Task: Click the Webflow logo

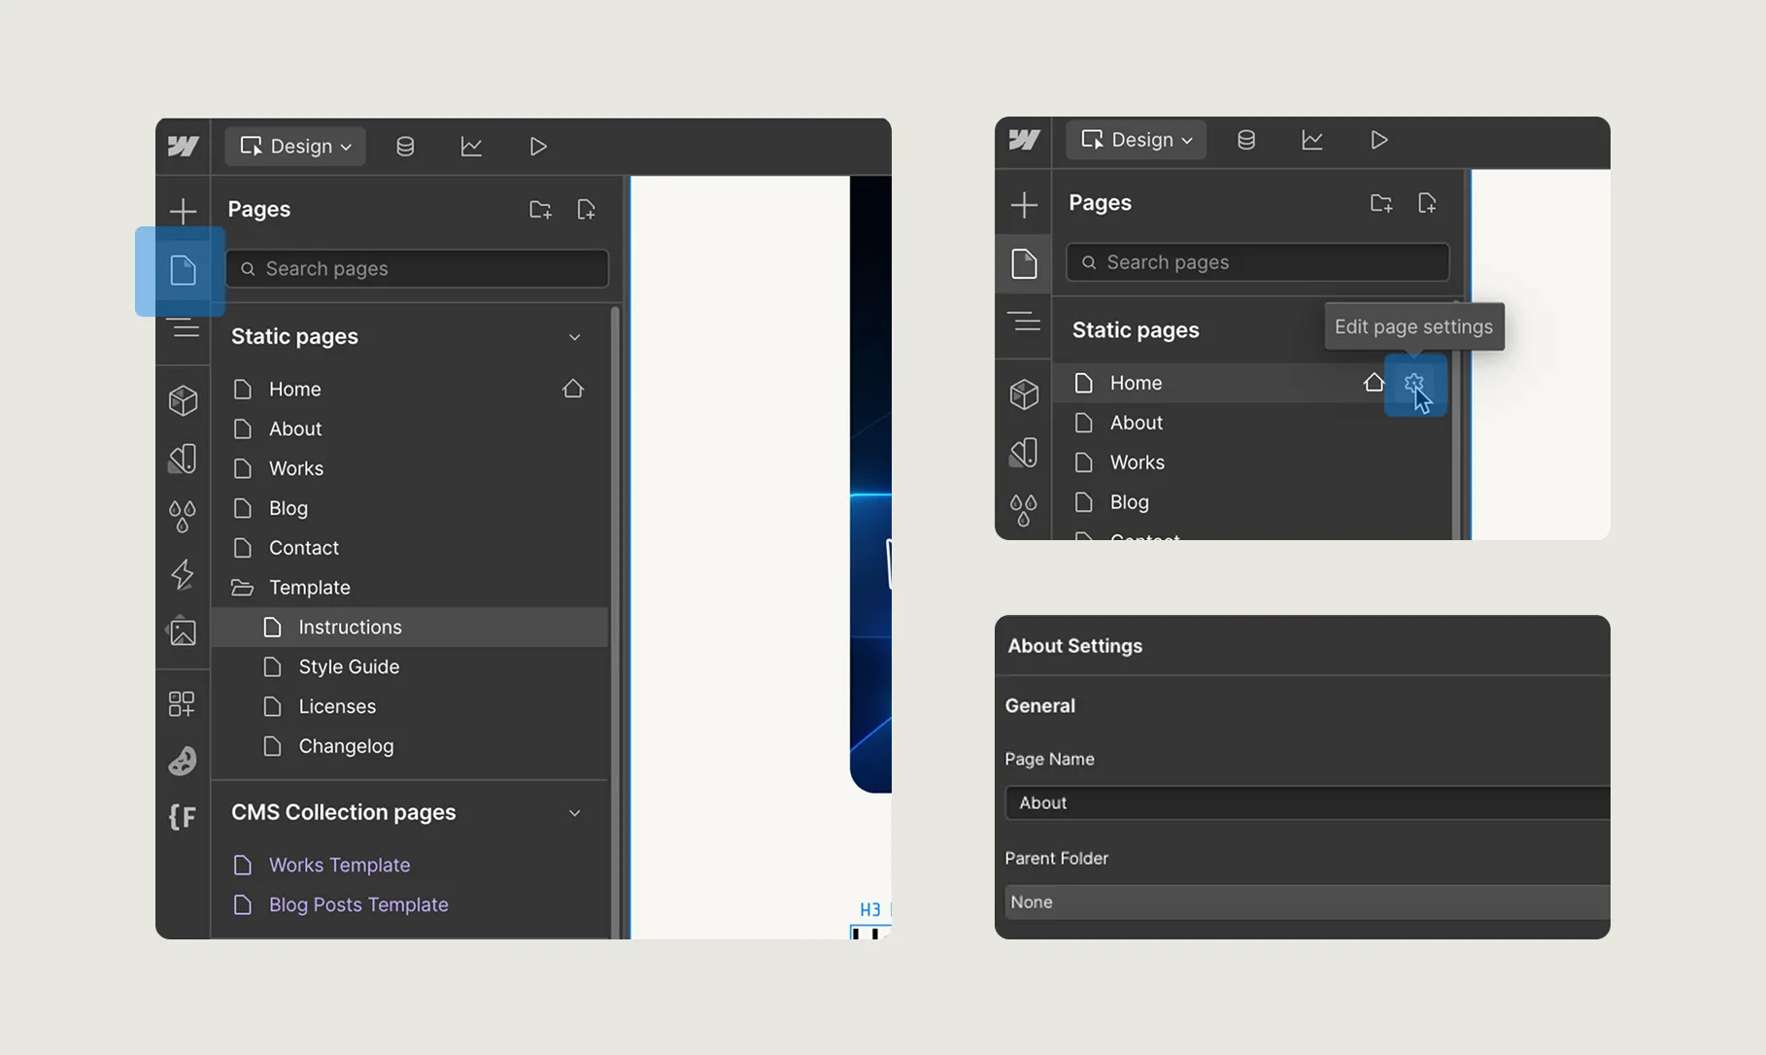Action: [x=183, y=146]
